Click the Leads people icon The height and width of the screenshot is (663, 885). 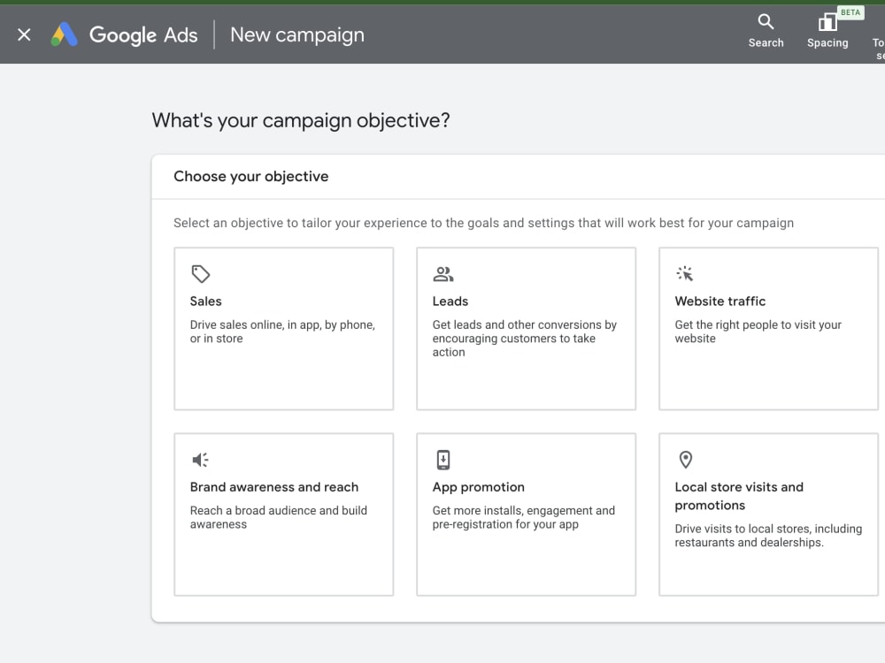coord(443,274)
